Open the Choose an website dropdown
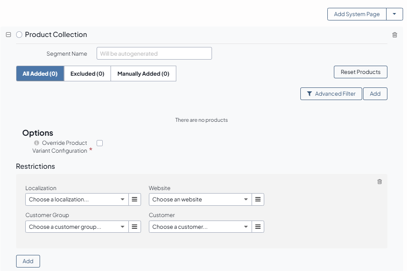This screenshot has width=407, height=271. 200,199
